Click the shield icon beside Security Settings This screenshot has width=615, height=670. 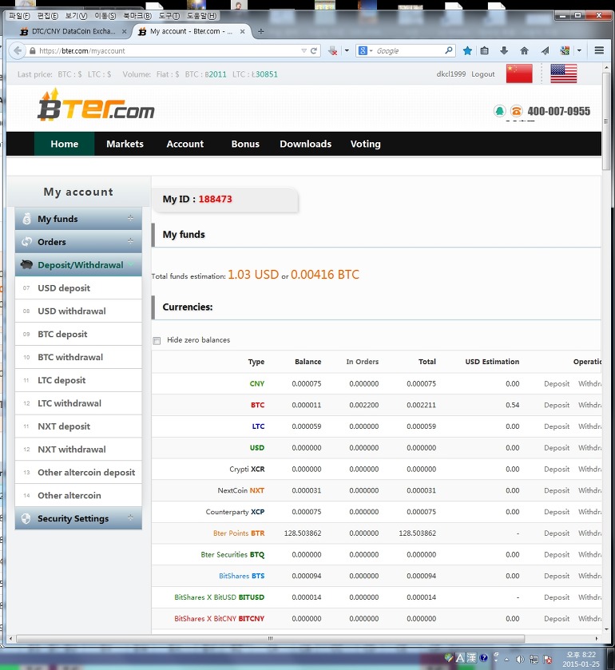click(x=26, y=518)
